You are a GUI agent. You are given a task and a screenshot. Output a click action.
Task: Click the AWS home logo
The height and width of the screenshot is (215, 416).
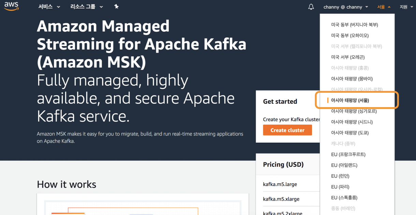tap(11, 6)
